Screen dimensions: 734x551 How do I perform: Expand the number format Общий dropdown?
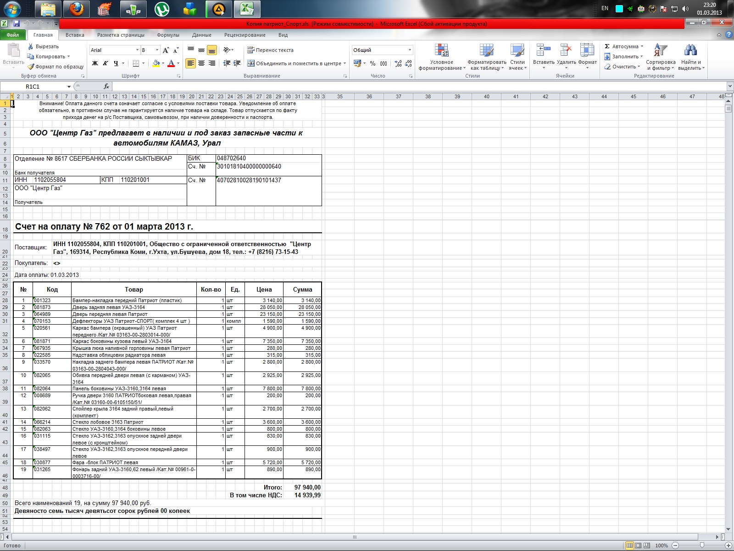coord(410,50)
